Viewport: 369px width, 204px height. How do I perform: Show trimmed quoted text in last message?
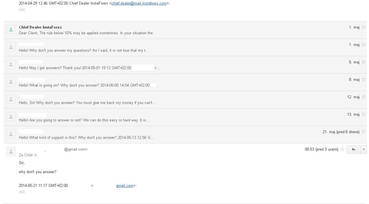[22, 192]
